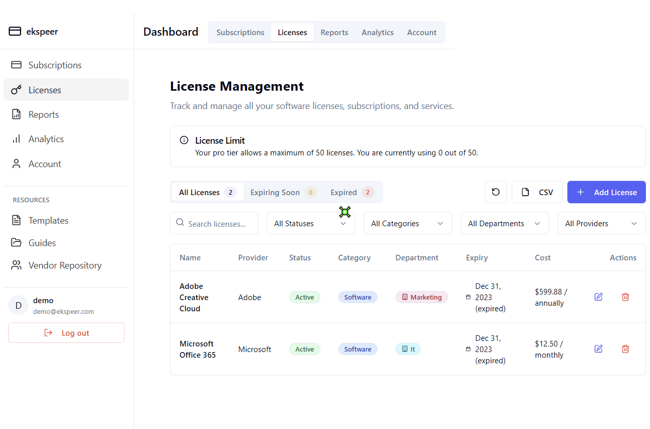Image resolution: width=650 pixels, height=429 pixels.
Task: Switch to the Analytics top tab
Action: click(x=377, y=33)
